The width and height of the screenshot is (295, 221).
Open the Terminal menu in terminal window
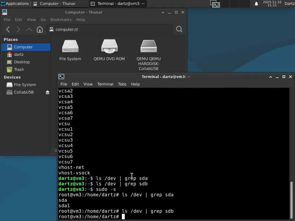(105, 84)
